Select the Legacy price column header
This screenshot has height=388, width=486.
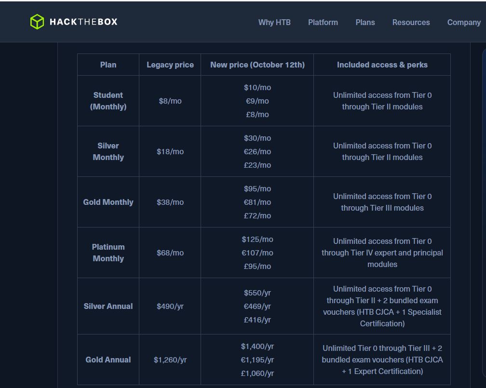point(170,65)
